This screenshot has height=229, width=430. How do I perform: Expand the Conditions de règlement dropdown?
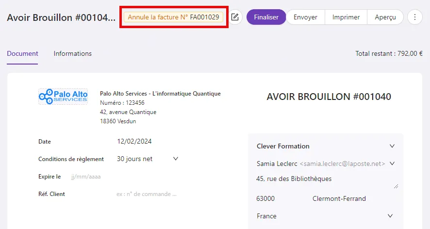coord(148,159)
